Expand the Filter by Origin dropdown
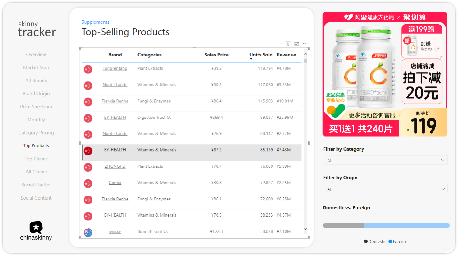Image resolution: width=458 pixels, height=256 pixels. 386,189
